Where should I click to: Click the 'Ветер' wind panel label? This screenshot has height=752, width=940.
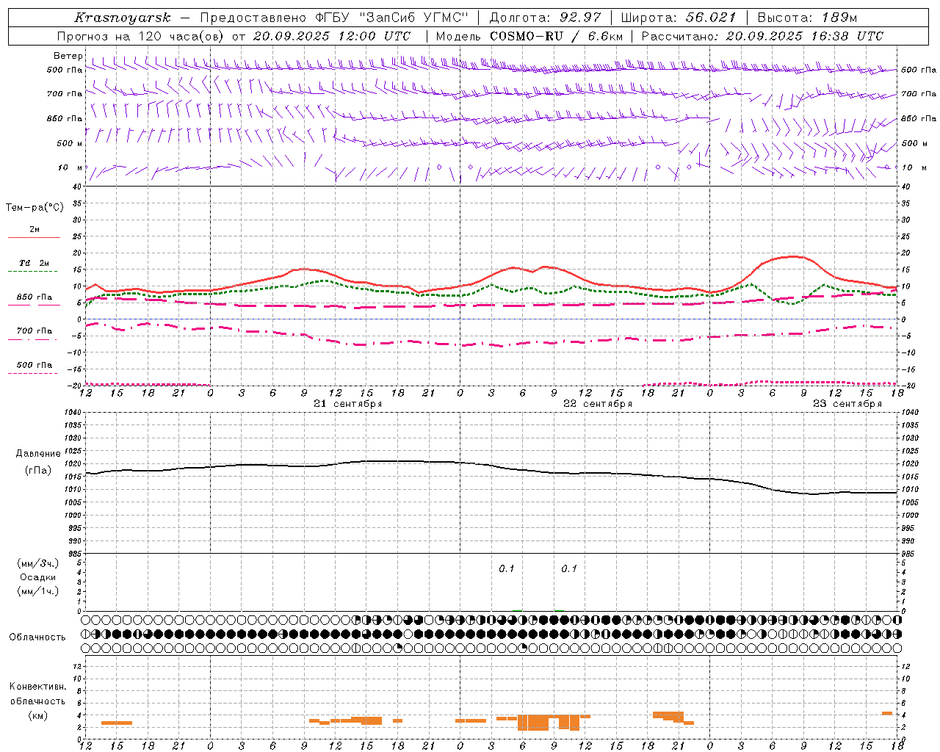[68, 56]
